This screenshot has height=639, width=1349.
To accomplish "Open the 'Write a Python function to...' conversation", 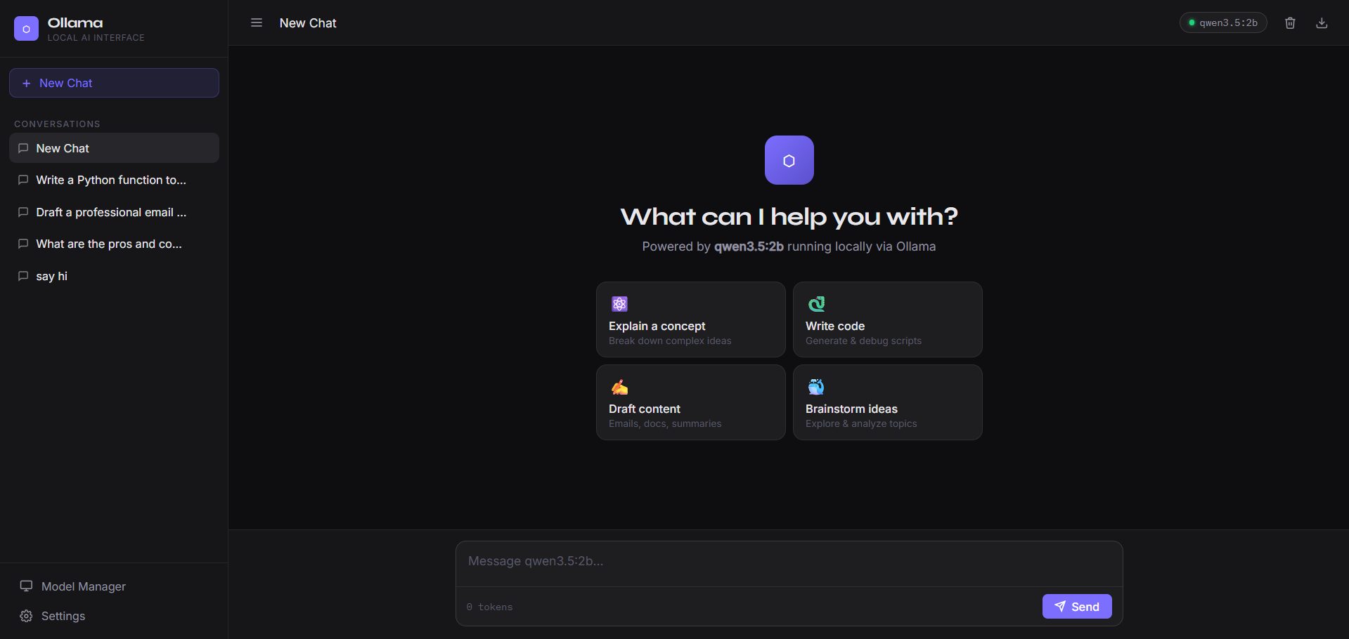I will [x=114, y=180].
